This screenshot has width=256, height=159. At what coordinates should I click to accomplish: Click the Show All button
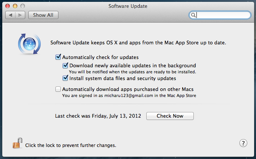click(43, 15)
